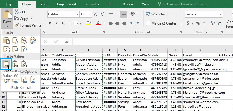The height and width of the screenshot is (111, 233).
Task: Open the Paste Special... dialog
Action: (x=22, y=88)
